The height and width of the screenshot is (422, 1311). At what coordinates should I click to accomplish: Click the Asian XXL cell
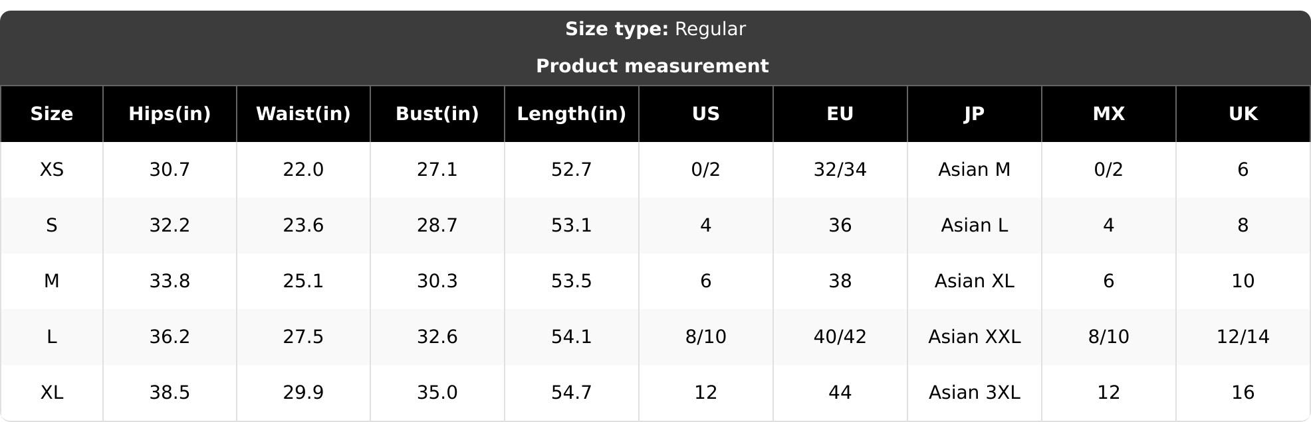tap(975, 337)
